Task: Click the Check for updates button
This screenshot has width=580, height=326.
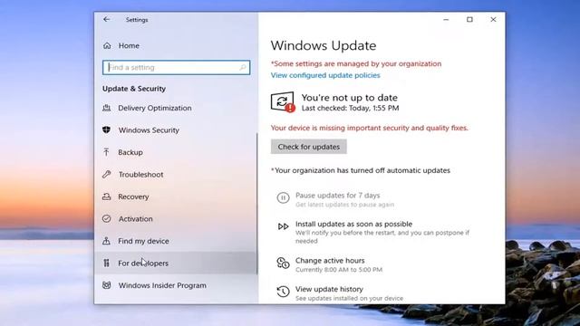Action: [309, 147]
